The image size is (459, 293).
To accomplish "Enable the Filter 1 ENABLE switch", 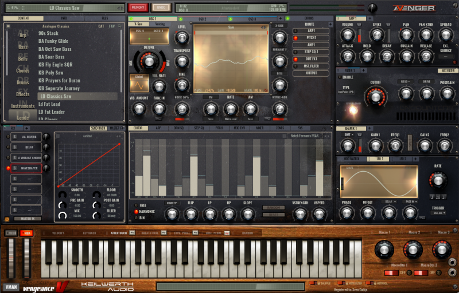I will [340, 77].
